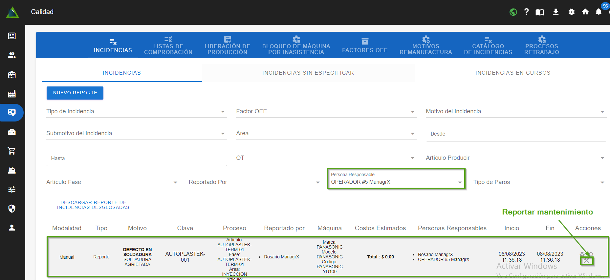Open the notifications bell

click(x=599, y=12)
